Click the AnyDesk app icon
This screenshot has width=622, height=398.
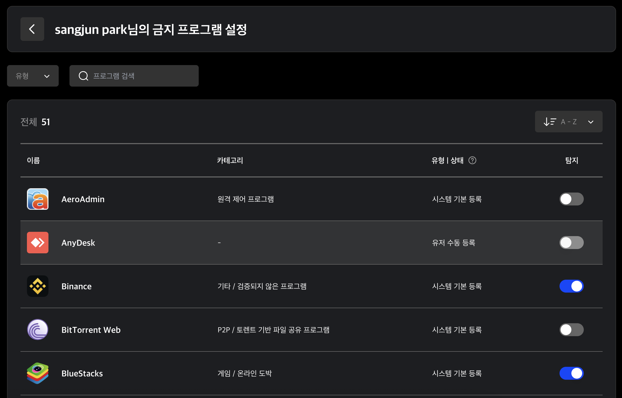[x=38, y=243]
